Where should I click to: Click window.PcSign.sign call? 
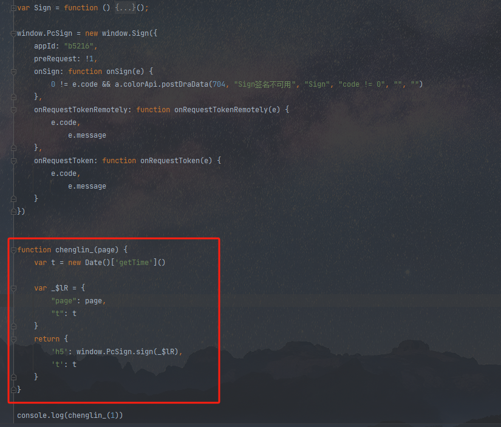point(114,351)
